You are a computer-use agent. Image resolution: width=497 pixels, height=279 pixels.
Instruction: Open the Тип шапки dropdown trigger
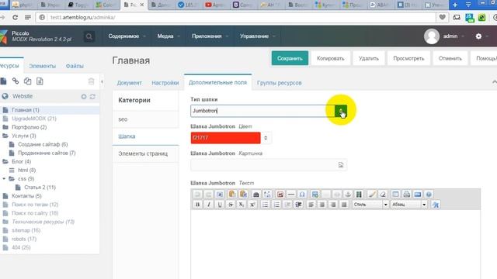tap(341, 111)
